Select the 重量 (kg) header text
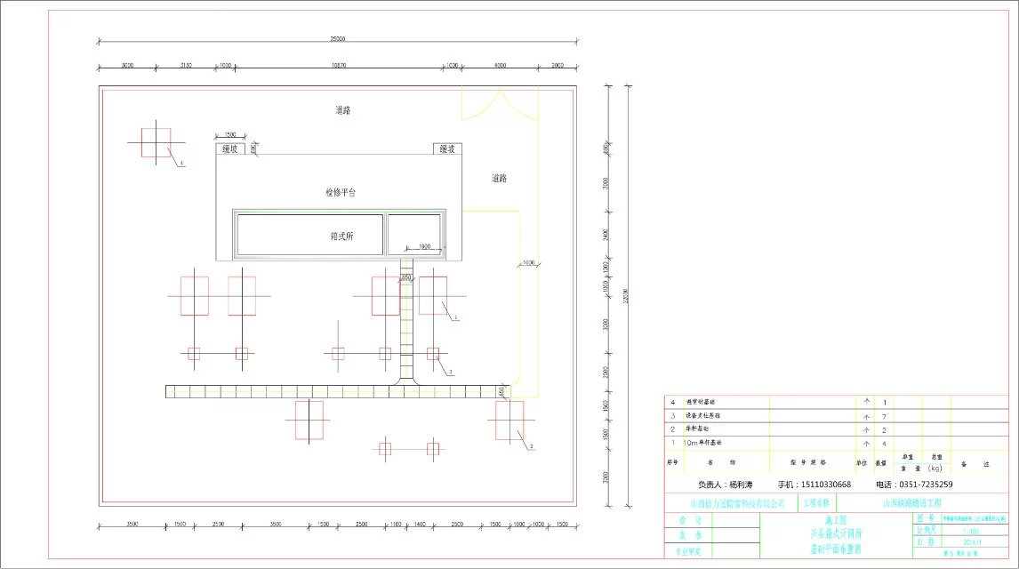The height and width of the screenshot is (569, 1019). [x=922, y=468]
